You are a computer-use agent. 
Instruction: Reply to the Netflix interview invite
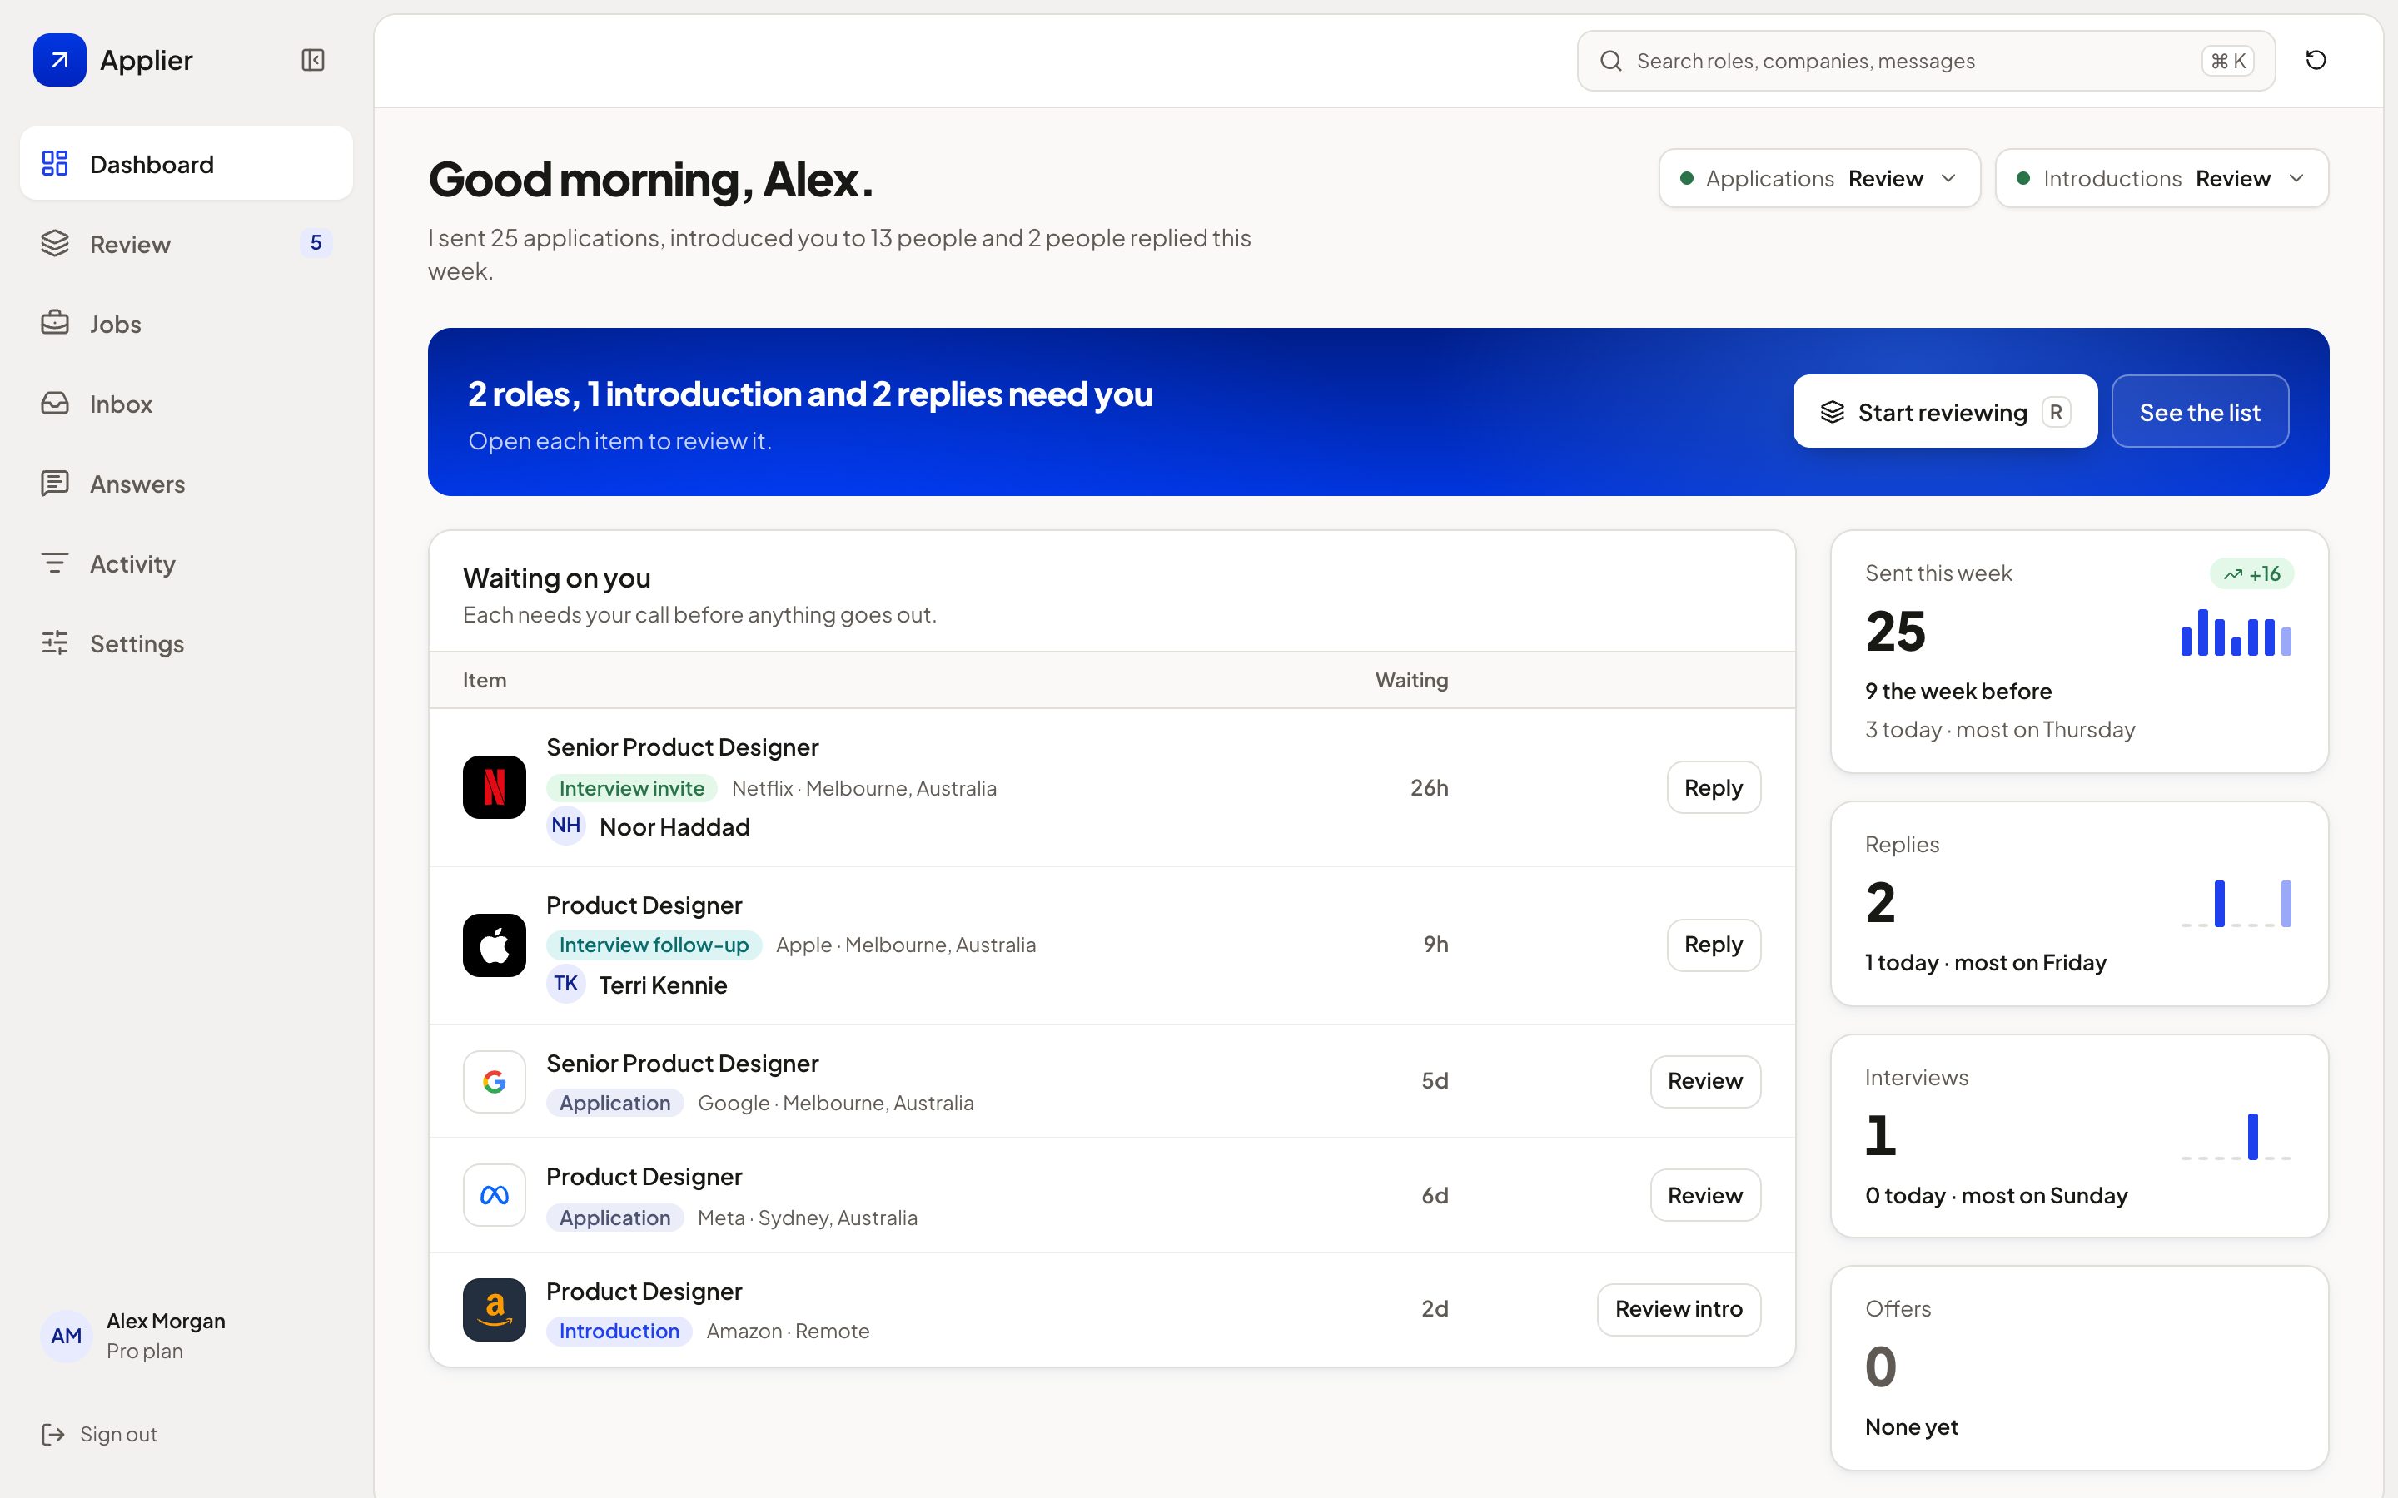pos(1714,787)
